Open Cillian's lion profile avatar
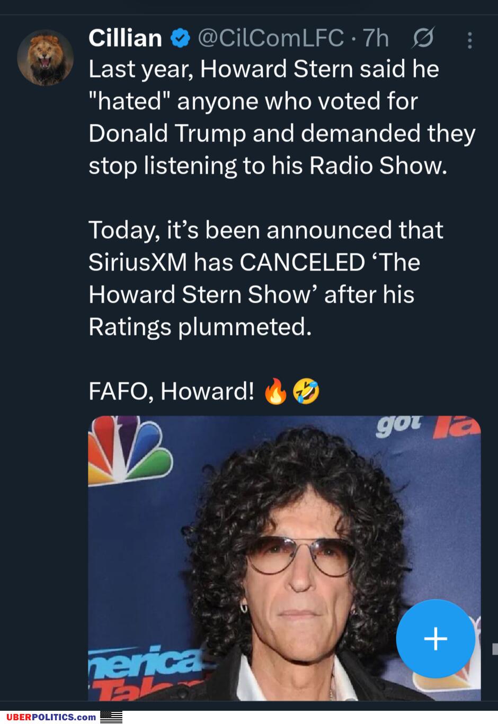The width and height of the screenshot is (498, 724). pos(45,58)
